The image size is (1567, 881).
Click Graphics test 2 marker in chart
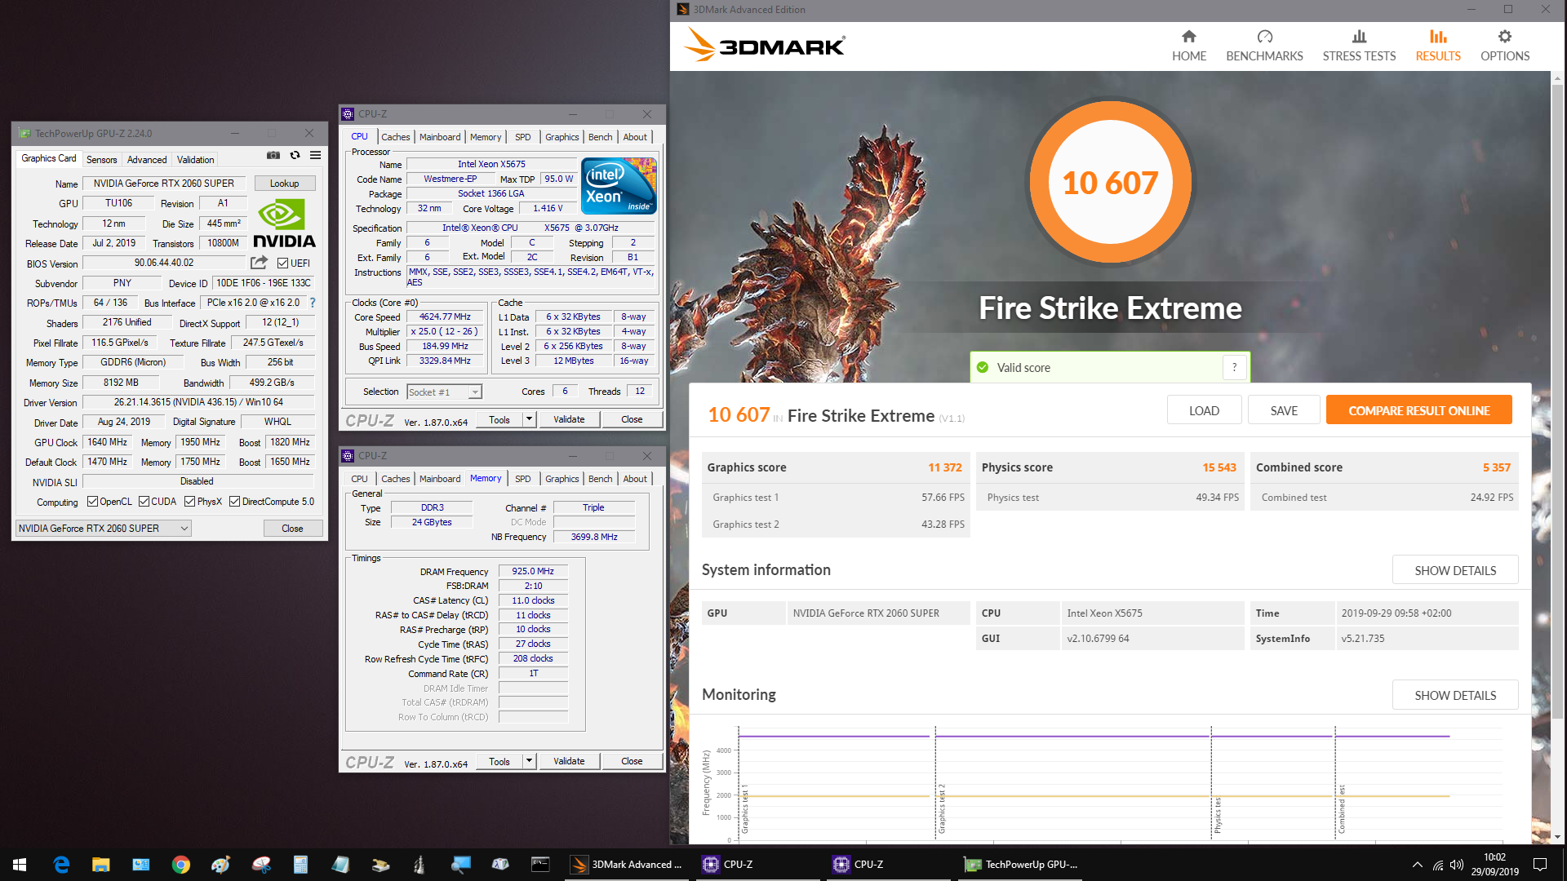(x=941, y=808)
